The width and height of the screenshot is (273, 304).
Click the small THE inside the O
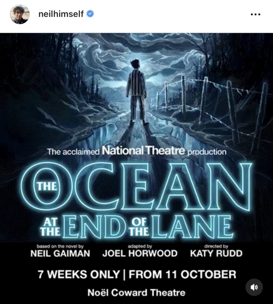[47, 186]
